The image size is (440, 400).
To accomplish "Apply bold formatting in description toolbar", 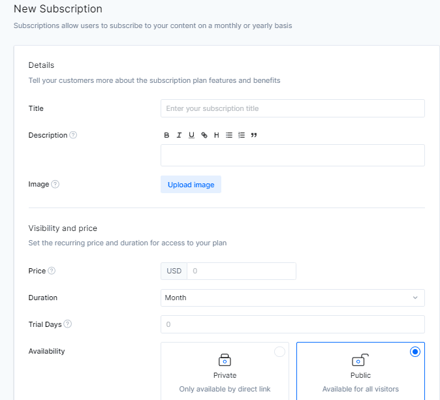I will [x=166, y=135].
